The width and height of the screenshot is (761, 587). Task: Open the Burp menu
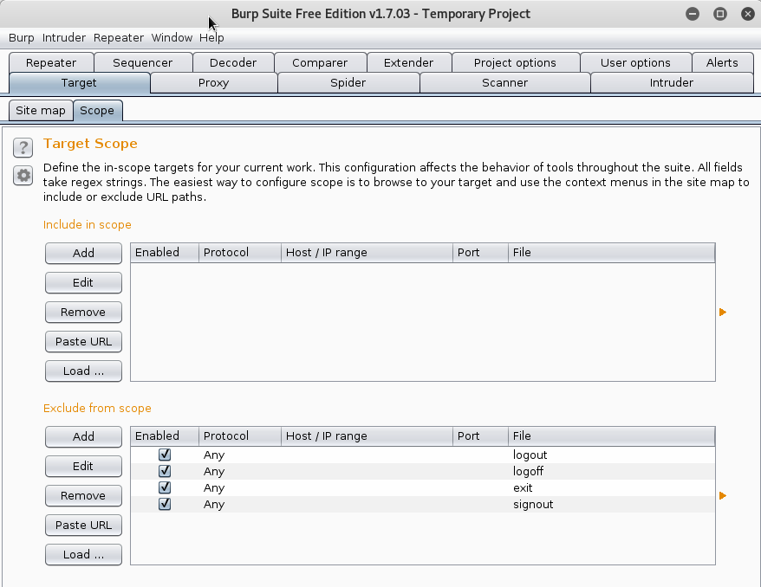coord(22,38)
